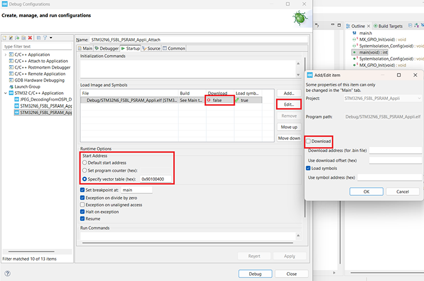Select the Default start address radio button
Screen dimensions: 424x281
[84, 162]
